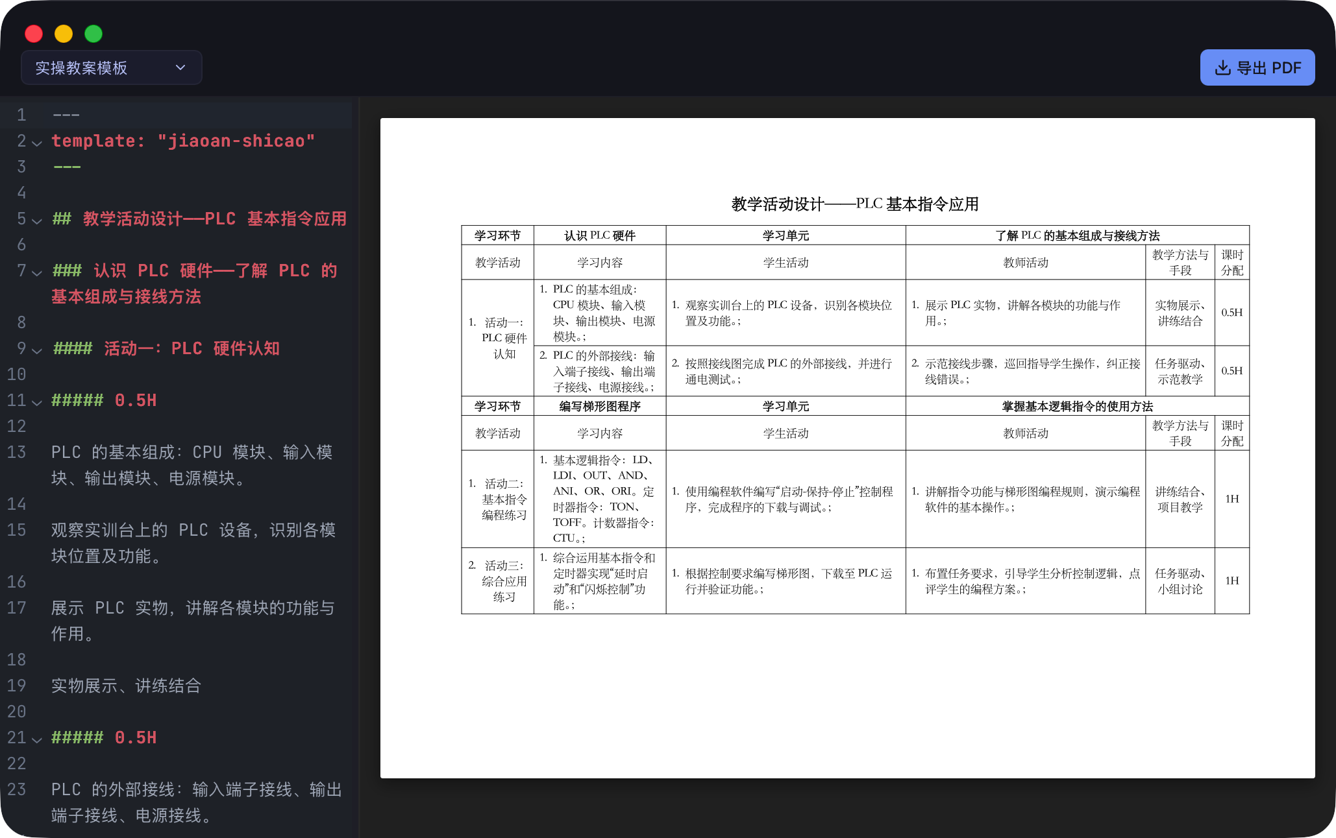Click the preview title 教学活动设计——PLC 基本指令应用
Image resolution: width=1336 pixels, height=838 pixels.
click(x=856, y=204)
